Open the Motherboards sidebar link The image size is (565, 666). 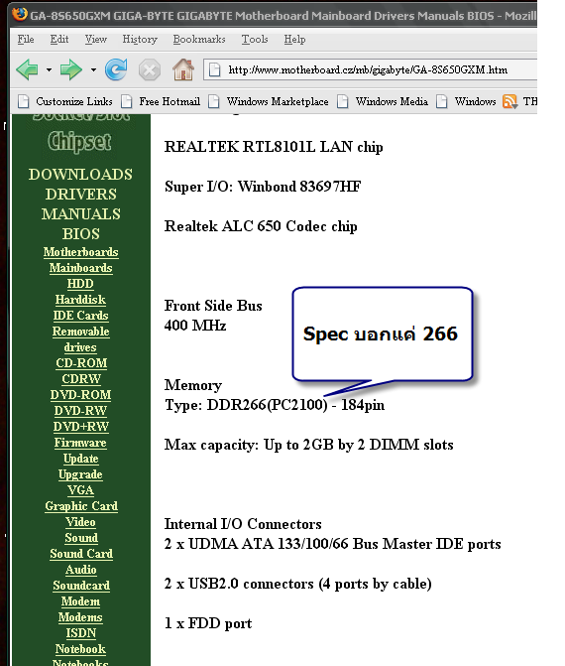click(x=80, y=252)
